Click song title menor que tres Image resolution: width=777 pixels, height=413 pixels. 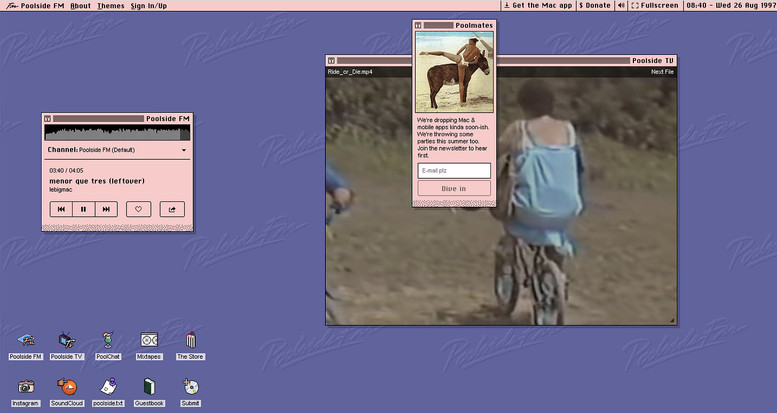97,181
